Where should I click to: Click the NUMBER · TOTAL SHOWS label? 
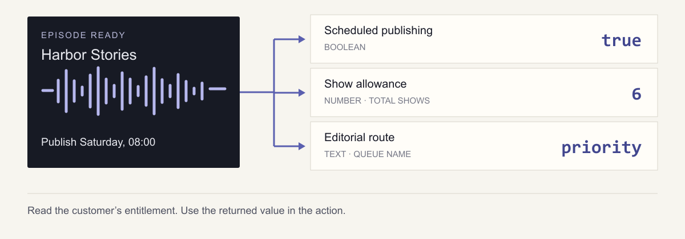377,101
